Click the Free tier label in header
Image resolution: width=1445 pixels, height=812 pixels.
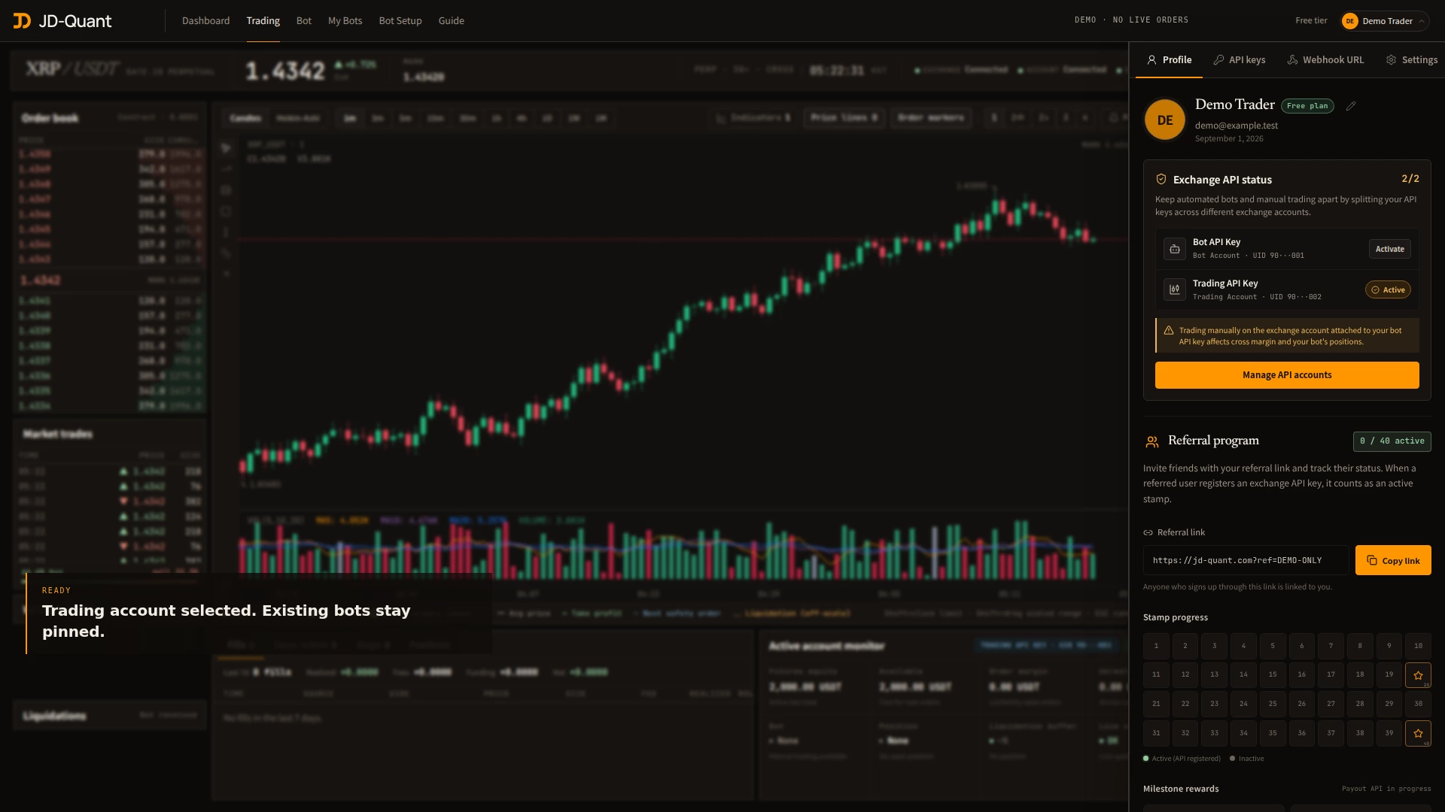tap(1311, 21)
